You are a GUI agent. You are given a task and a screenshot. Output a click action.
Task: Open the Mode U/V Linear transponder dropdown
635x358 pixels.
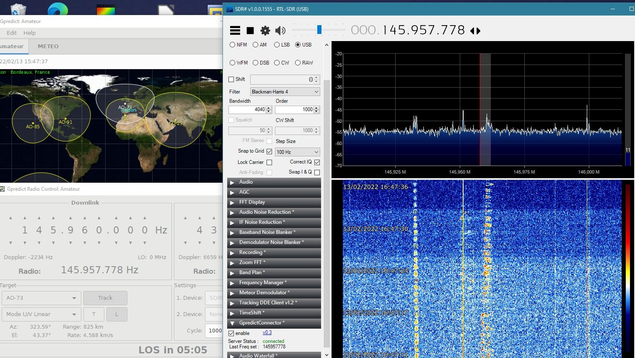(41, 314)
